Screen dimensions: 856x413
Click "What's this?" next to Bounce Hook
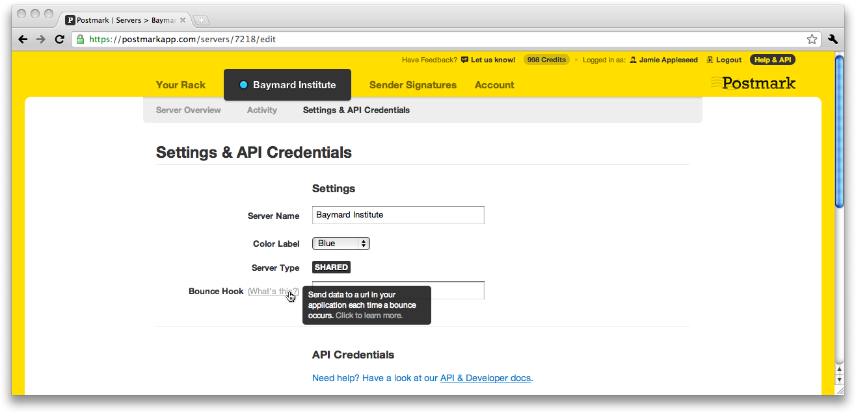[273, 291]
